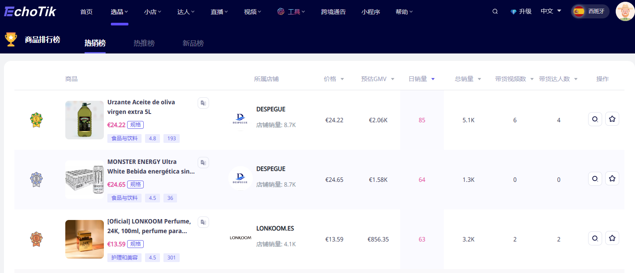This screenshot has height=273, width=635.
Task: Click the €2.06K estimated GMV value
Action: (x=378, y=120)
